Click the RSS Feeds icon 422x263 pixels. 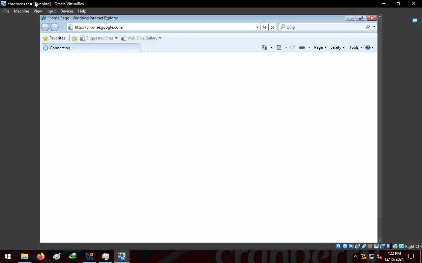pyautogui.click(x=279, y=47)
